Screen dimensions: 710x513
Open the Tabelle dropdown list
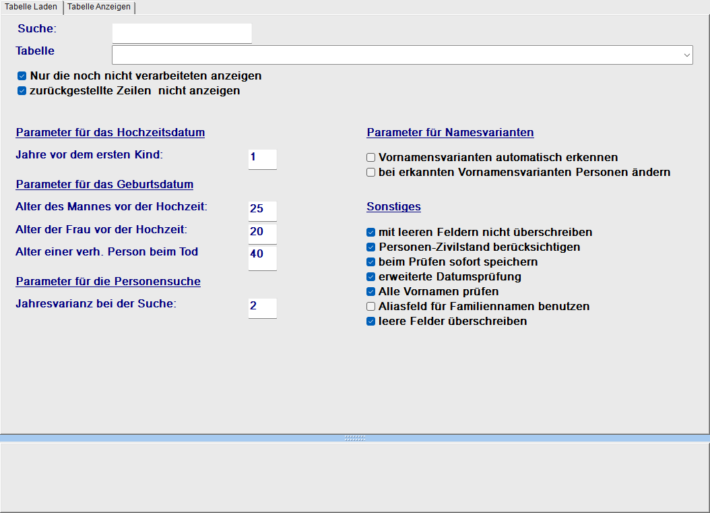[686, 55]
